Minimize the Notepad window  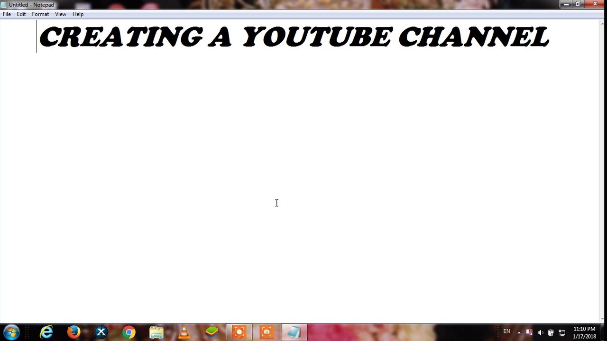[x=566, y=4]
